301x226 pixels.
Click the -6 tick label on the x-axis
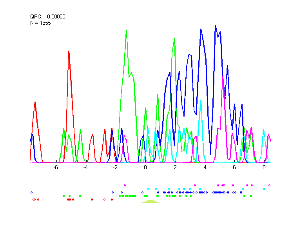[x=56, y=168]
